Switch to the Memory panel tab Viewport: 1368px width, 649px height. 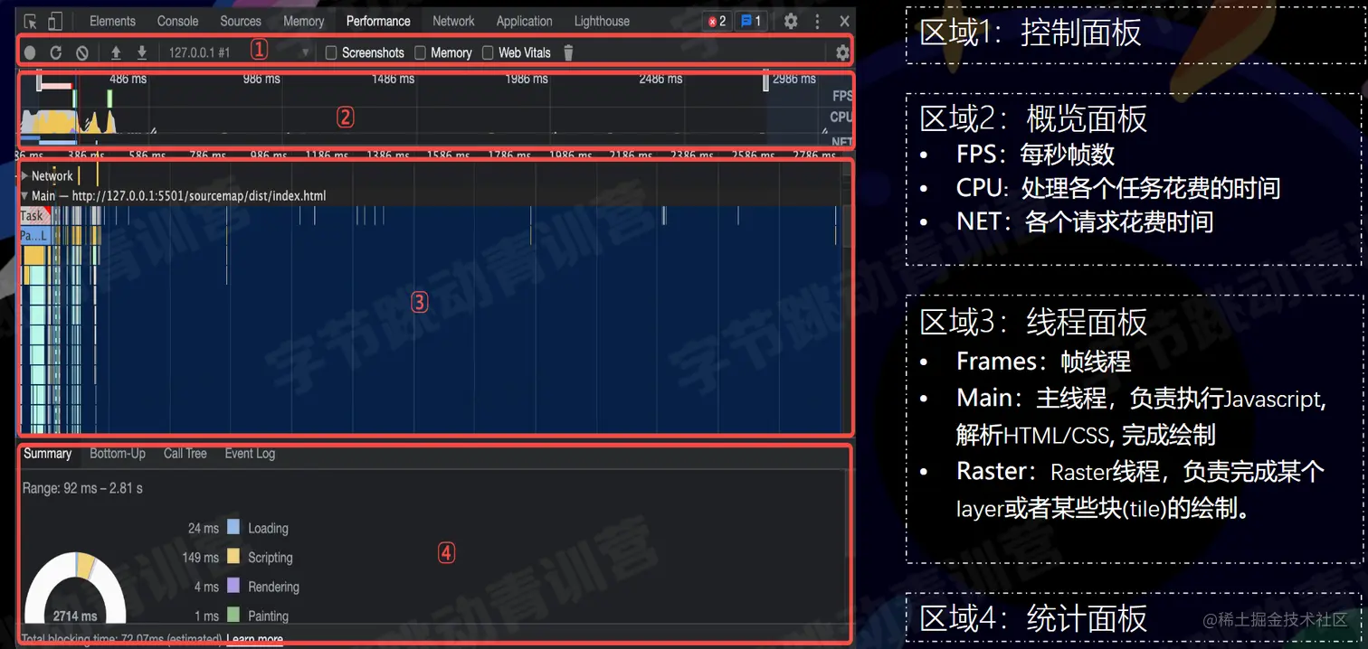point(303,21)
